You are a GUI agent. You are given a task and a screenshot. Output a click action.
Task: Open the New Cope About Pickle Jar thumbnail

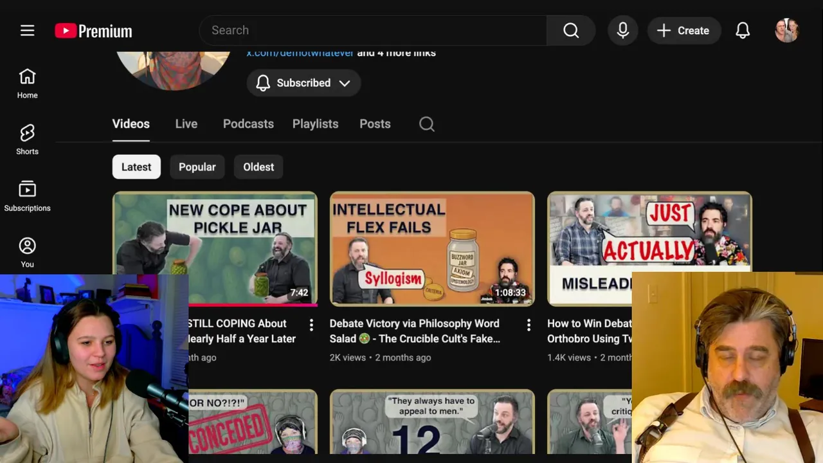[x=215, y=248]
